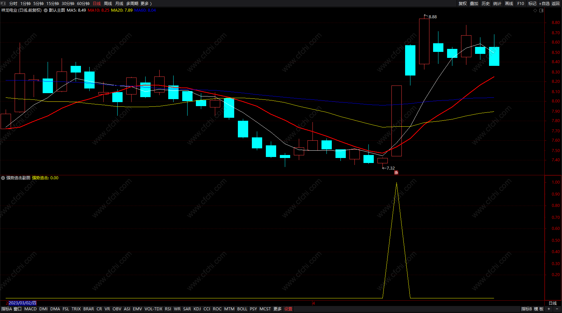
Task: Expand the 默认主图 indicator dropdown arrow
Action: (46, 10)
